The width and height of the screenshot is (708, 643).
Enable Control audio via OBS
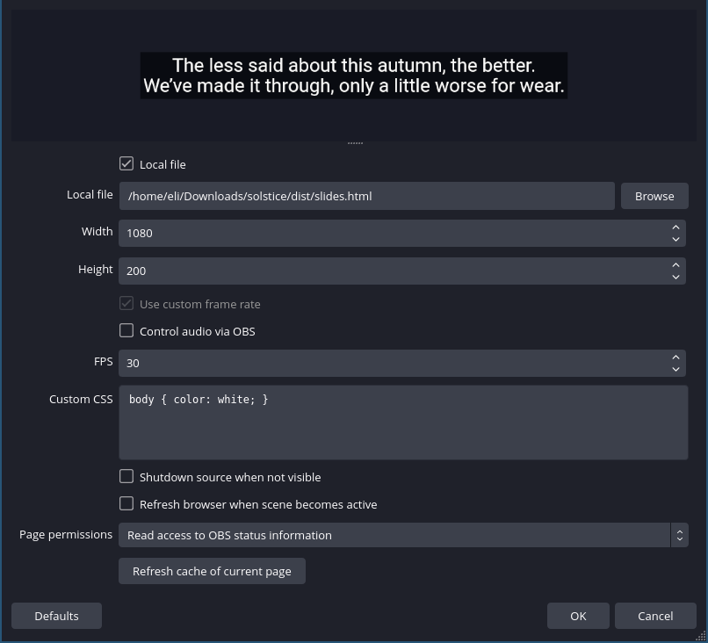[x=126, y=330]
